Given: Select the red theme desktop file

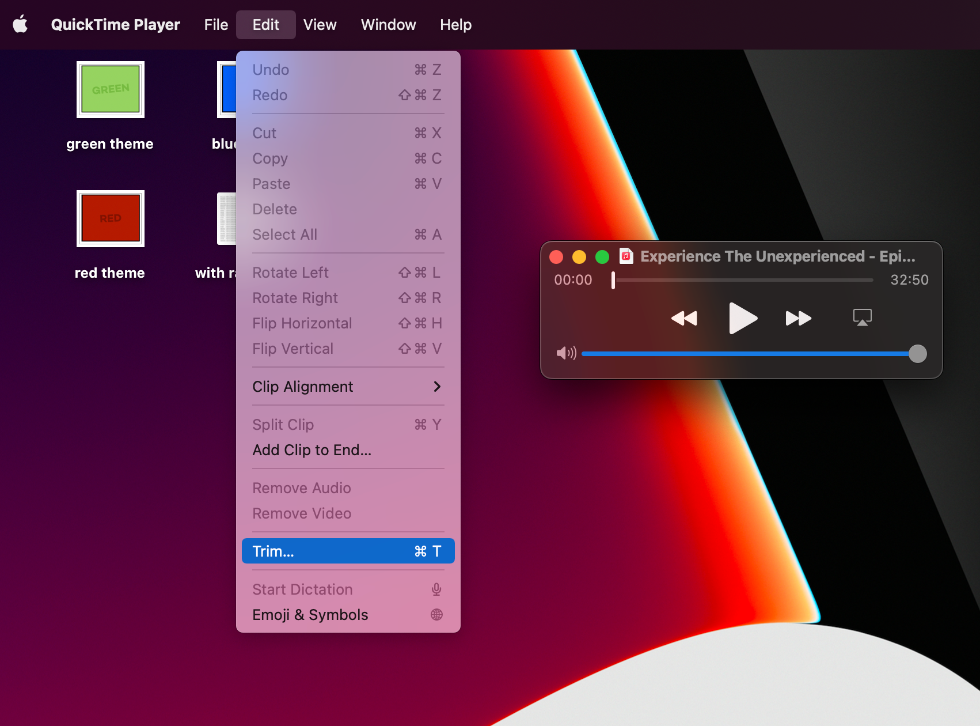Looking at the screenshot, I should click(111, 218).
